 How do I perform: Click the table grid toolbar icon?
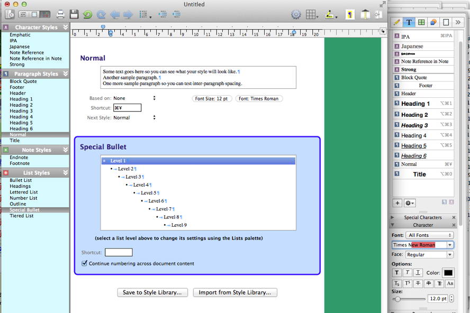point(312,14)
